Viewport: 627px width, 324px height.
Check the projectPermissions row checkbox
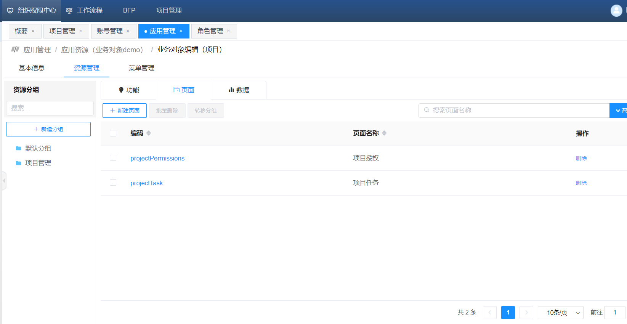(113, 158)
